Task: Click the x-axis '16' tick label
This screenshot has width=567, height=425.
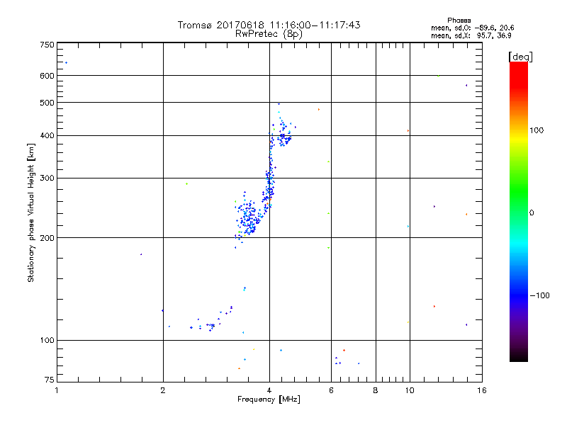Action: pyautogui.click(x=482, y=390)
